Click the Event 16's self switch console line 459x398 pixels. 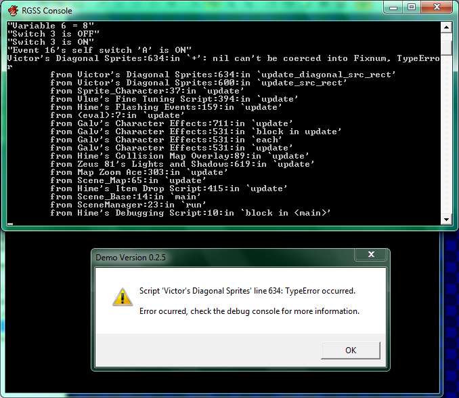tap(100, 50)
